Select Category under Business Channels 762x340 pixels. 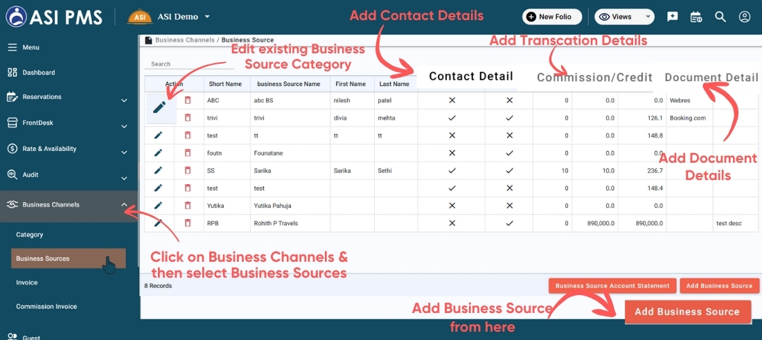(30, 235)
